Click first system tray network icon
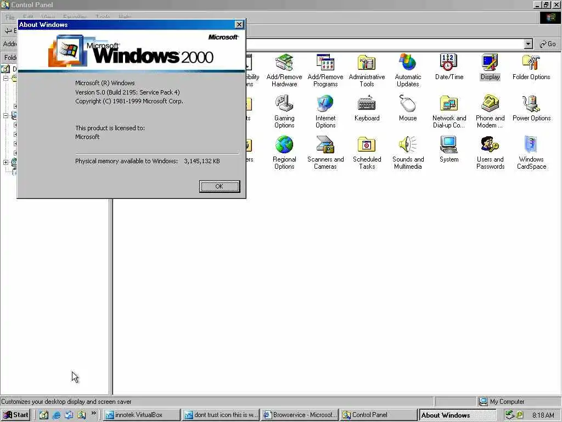This screenshot has height=422, width=562. pyautogui.click(x=509, y=415)
